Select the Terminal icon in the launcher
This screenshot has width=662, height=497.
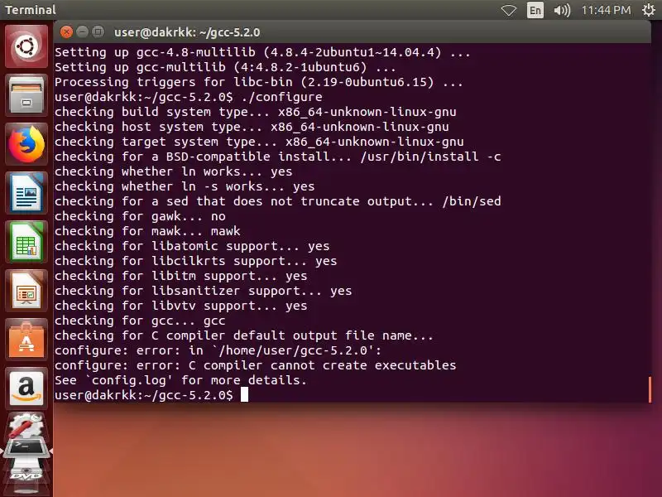tap(26, 449)
